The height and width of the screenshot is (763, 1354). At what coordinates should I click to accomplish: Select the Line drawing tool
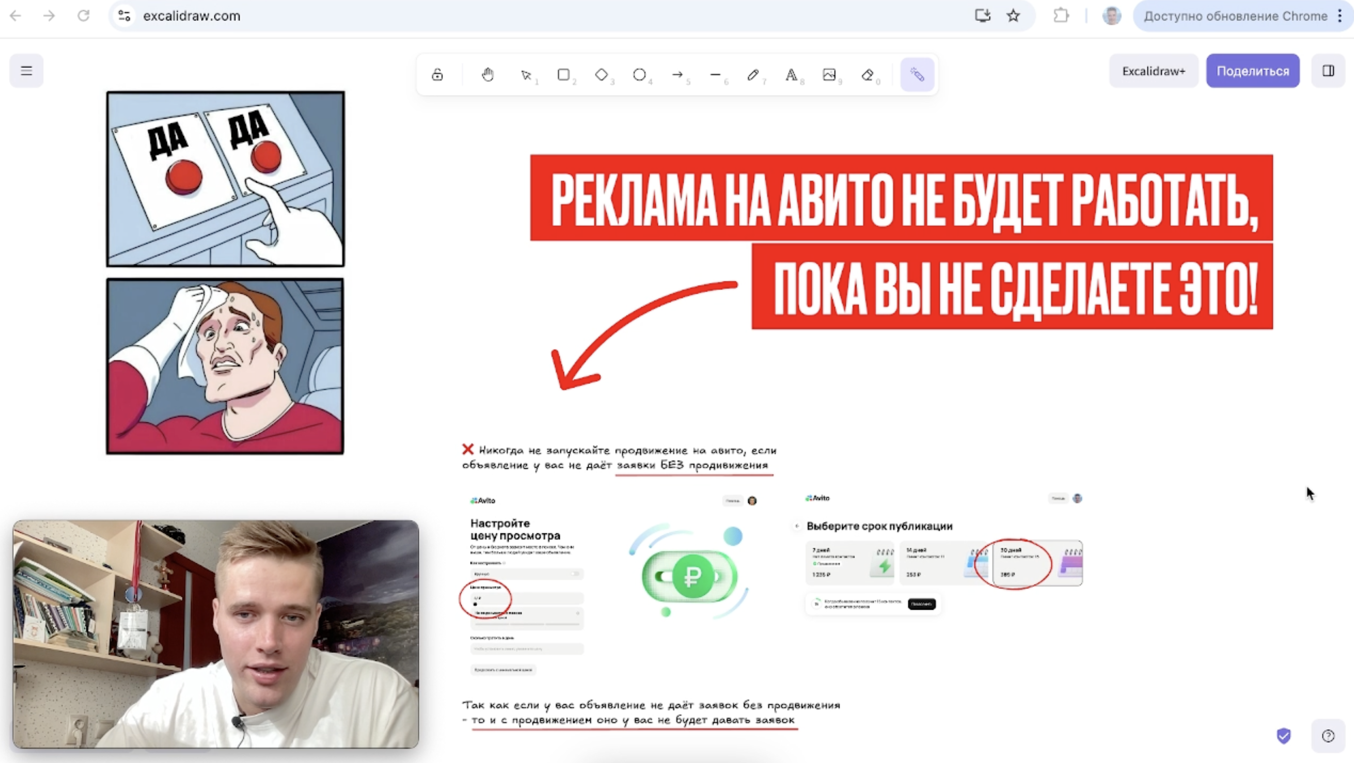[x=715, y=74]
